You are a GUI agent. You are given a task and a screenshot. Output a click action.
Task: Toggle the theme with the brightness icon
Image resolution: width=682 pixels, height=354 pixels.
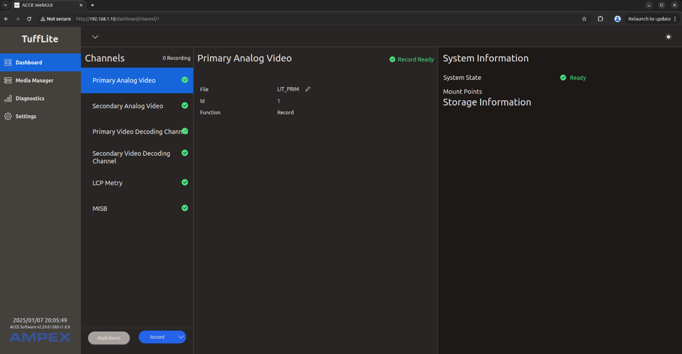[668, 36]
